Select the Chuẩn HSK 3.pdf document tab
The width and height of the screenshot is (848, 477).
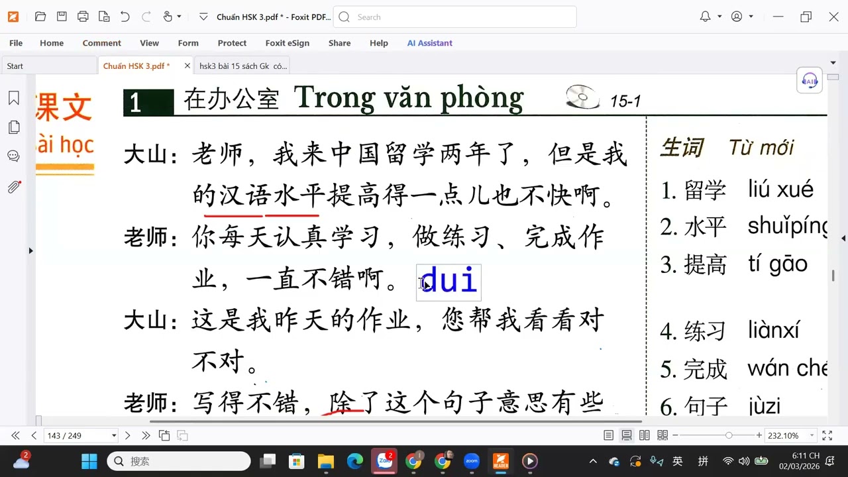pyautogui.click(x=136, y=66)
